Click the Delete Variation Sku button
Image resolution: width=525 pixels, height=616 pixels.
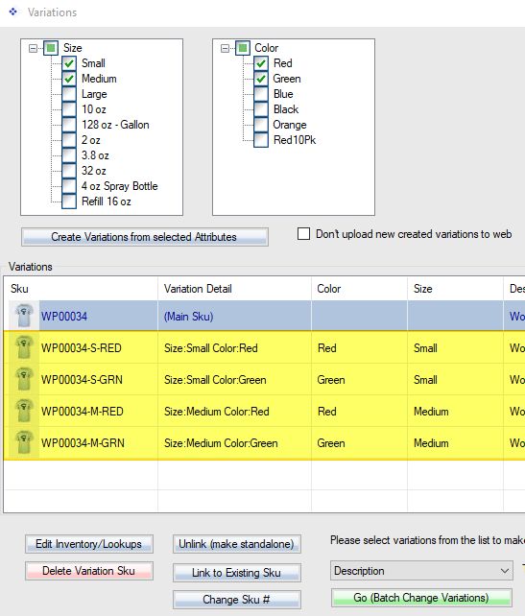pyautogui.click(x=89, y=571)
